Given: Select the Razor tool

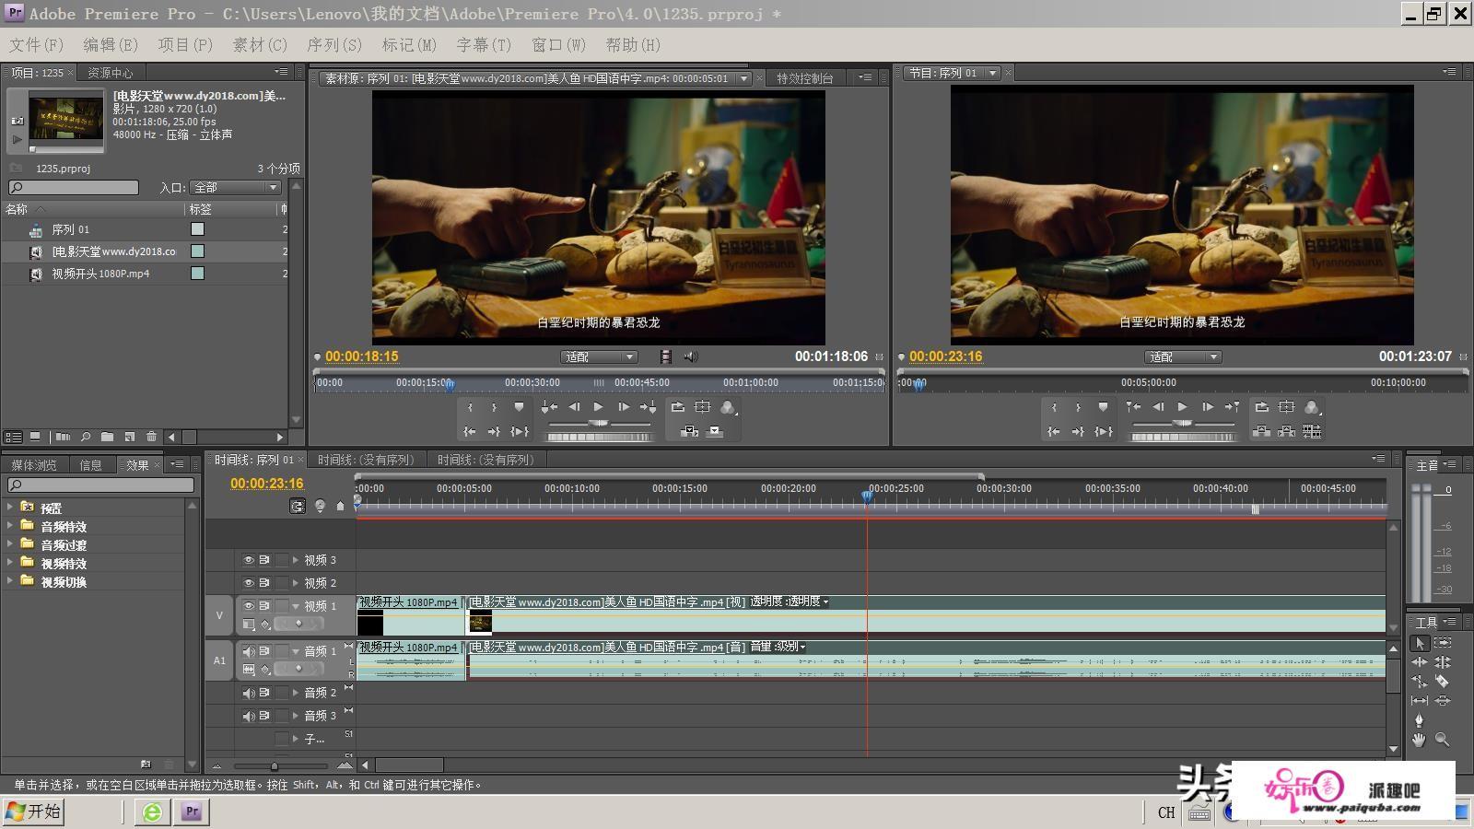Looking at the screenshot, I should point(1443,682).
